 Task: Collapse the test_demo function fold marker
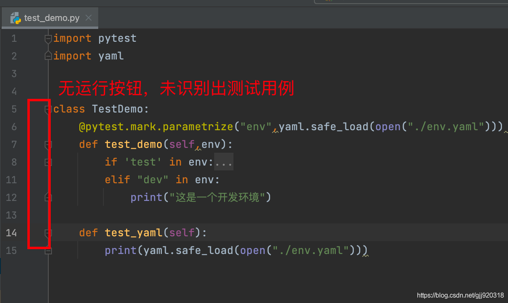(48, 144)
